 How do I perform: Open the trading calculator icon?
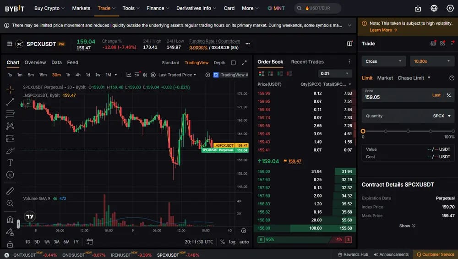point(433,43)
